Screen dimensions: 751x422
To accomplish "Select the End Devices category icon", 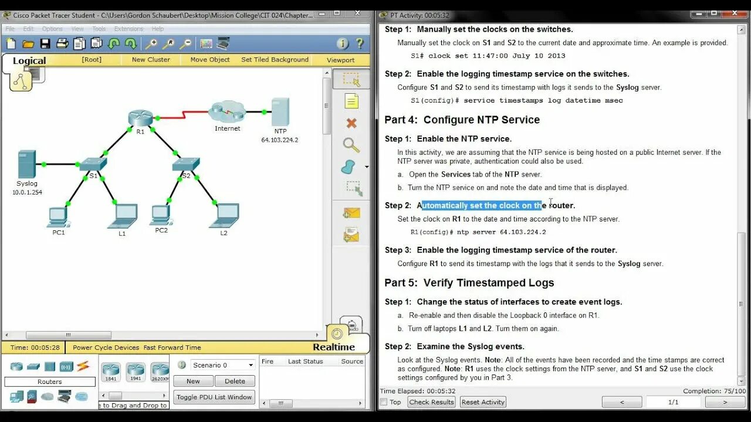I will point(16,397).
